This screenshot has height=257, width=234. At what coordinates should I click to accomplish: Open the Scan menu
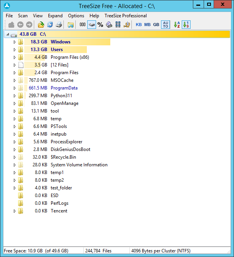(x=23, y=16)
